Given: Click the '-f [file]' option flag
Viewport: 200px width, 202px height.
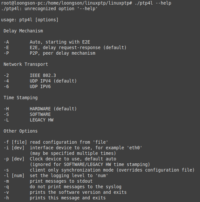Looking at the screenshot, I should pyautogui.click(x=14, y=142).
